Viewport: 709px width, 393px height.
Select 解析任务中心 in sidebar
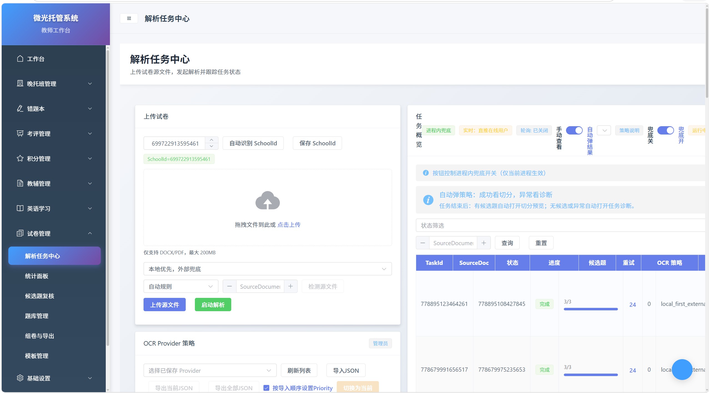(x=54, y=256)
